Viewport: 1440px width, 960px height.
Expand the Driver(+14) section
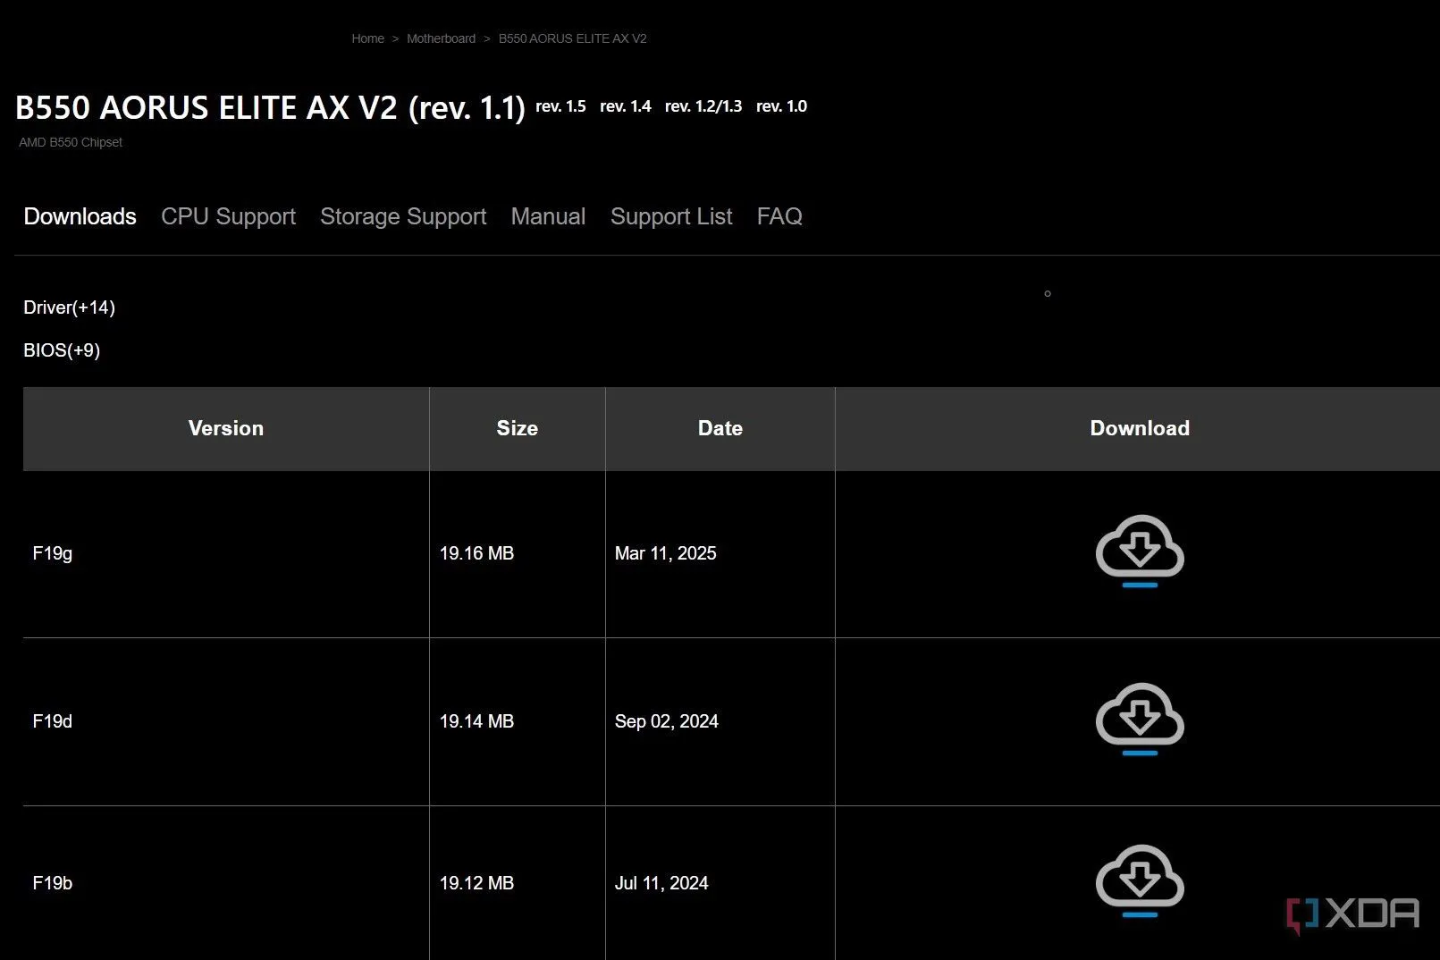click(x=69, y=307)
